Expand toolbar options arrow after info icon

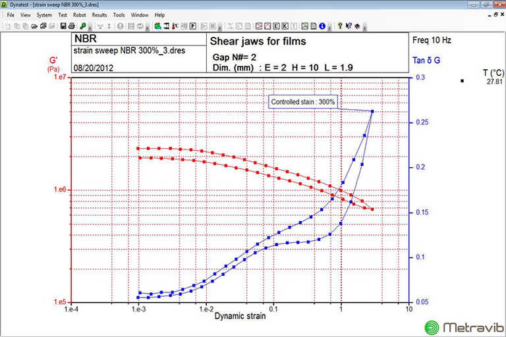329,28
